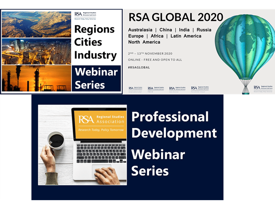
Task: Click the word "Professional" in the banner
Action: [x=170, y=117]
